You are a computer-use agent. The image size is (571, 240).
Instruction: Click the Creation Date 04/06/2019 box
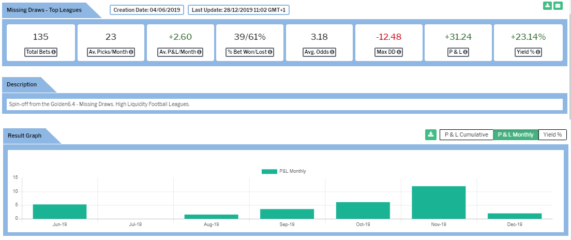(147, 10)
